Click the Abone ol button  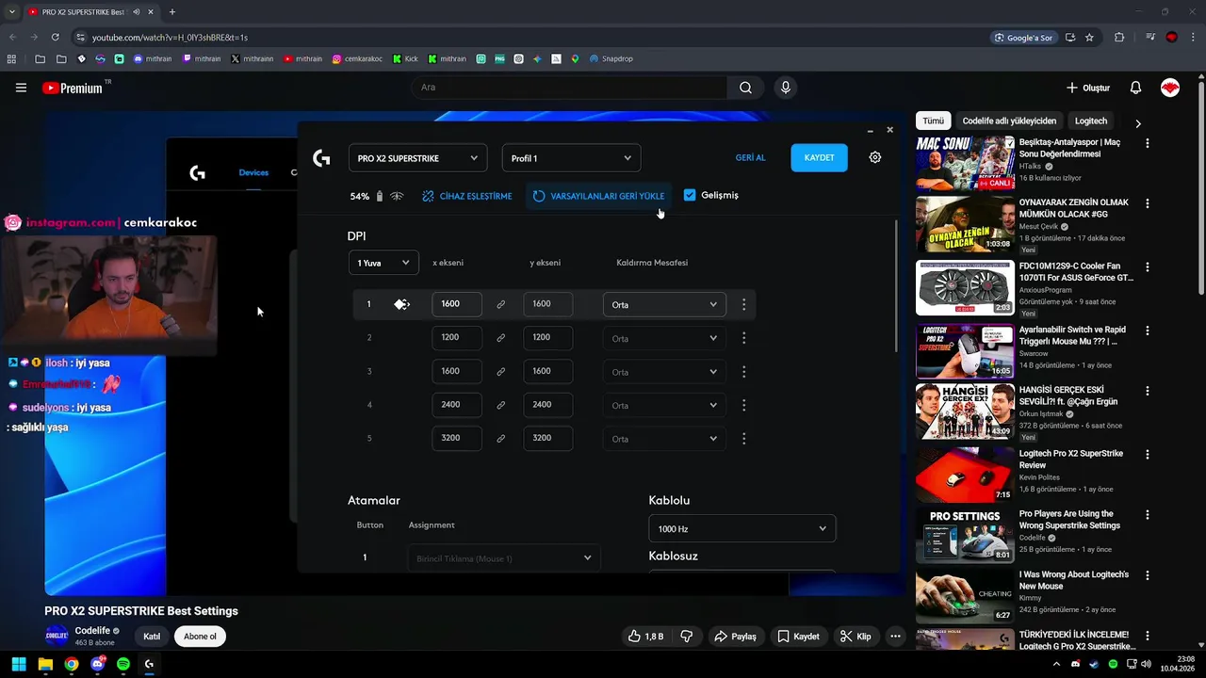200,637
